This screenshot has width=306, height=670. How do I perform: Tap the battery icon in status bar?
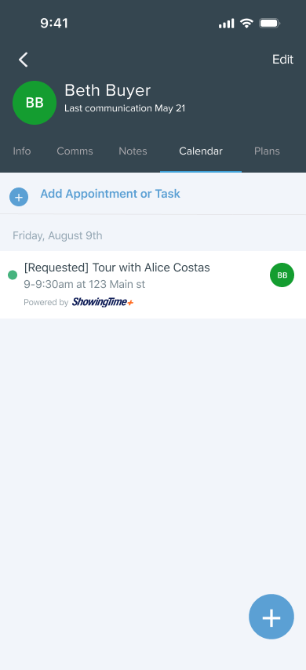[x=270, y=23]
